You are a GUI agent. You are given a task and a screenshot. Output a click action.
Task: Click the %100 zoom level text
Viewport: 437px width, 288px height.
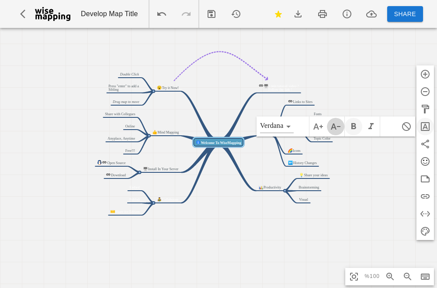[372, 276]
